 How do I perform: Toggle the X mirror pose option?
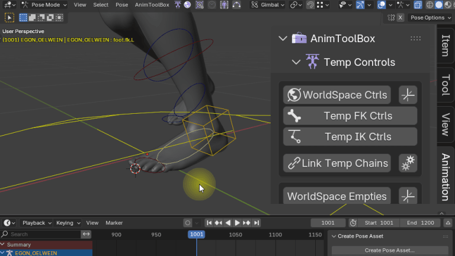(400, 18)
